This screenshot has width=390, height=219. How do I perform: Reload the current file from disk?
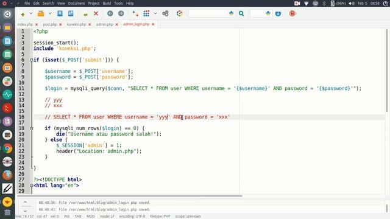pyautogui.click(x=85, y=14)
